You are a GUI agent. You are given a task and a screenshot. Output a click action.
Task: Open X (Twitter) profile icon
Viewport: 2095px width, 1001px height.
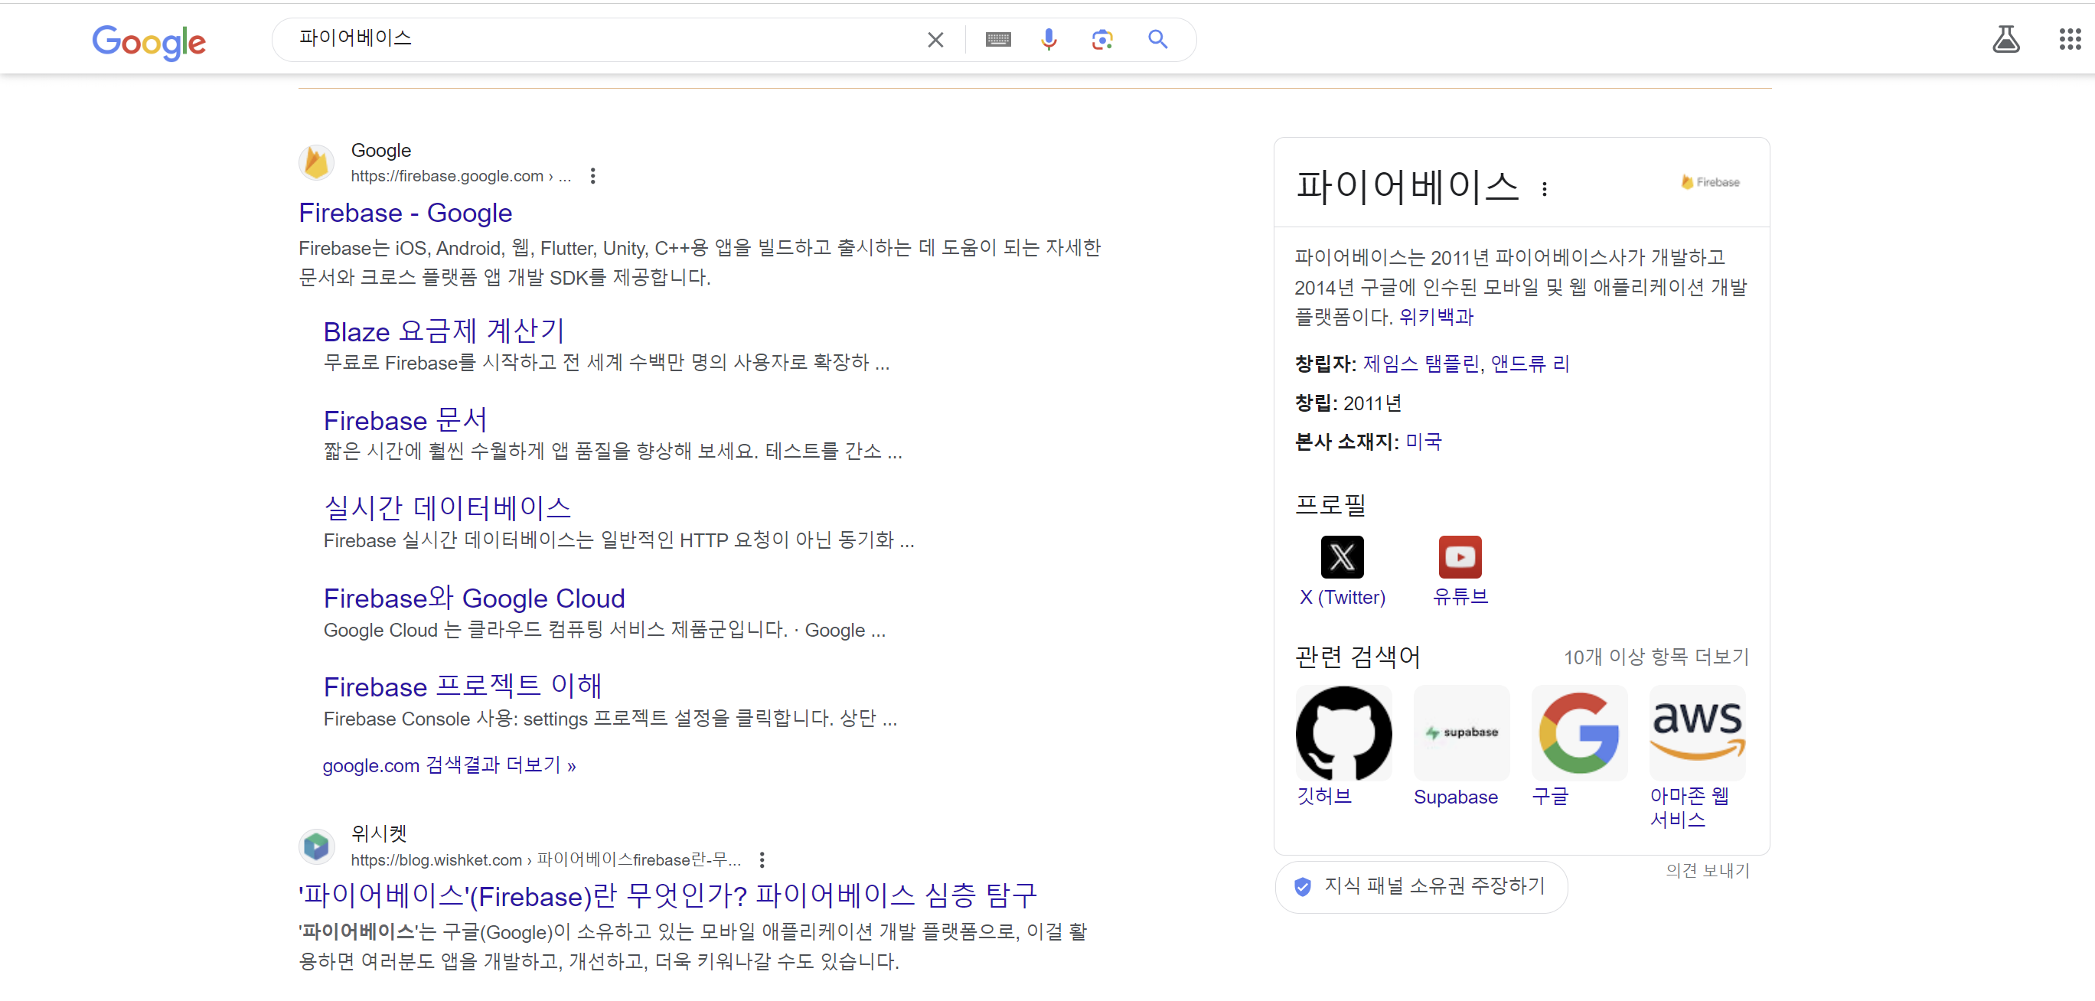1341,557
